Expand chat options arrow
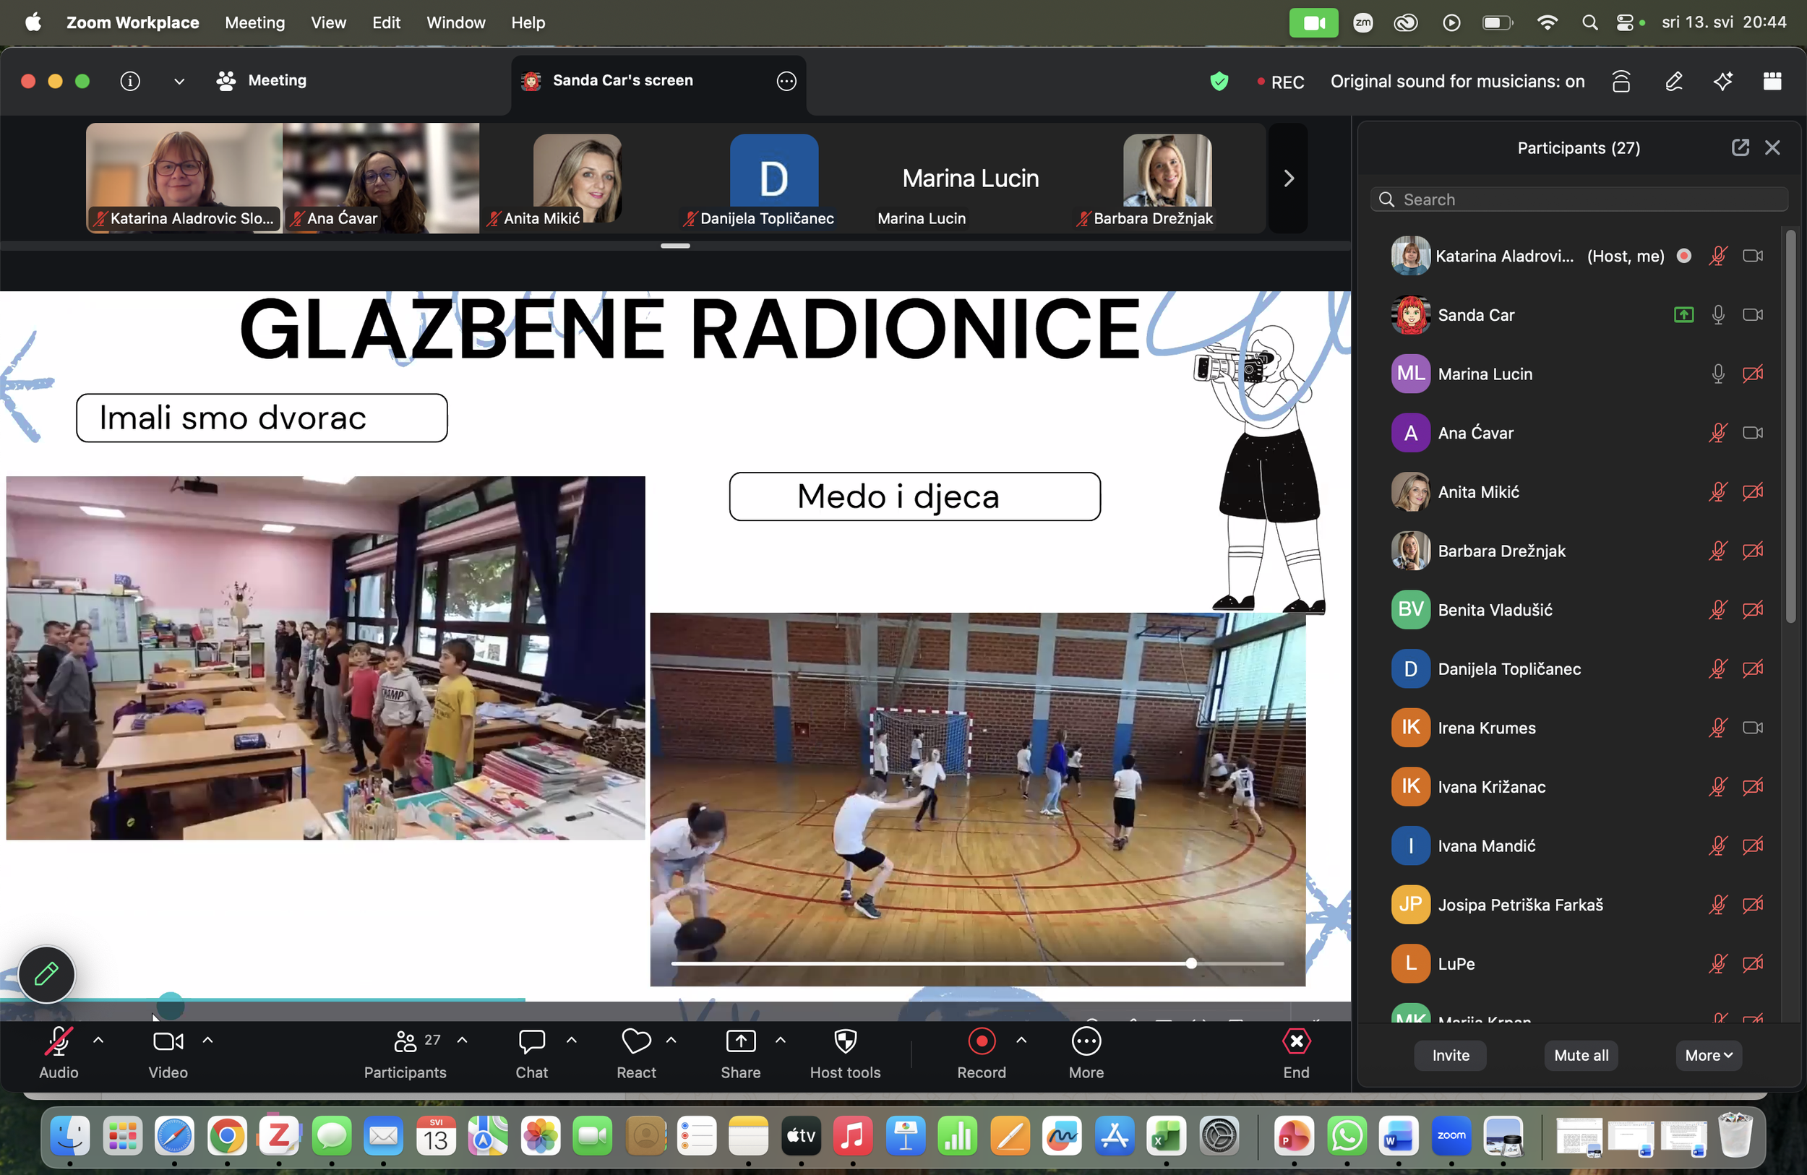Image resolution: width=1807 pixels, height=1175 pixels. tap(571, 1041)
